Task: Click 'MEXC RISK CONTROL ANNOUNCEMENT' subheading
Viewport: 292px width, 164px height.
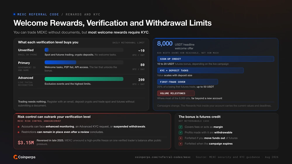Action: 39,121
